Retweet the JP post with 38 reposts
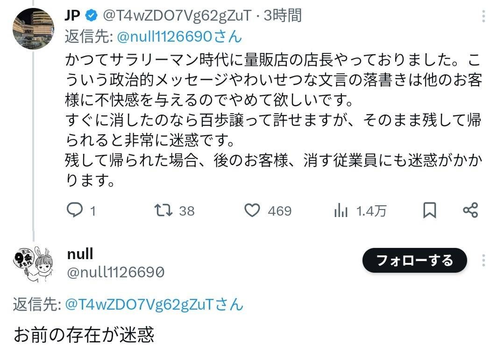 [163, 210]
